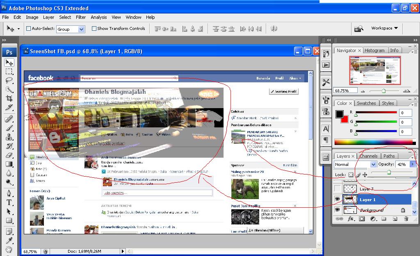Open the Auto-Select Group dropdown
The height and width of the screenshot is (256, 420).
pyautogui.click(x=71, y=29)
